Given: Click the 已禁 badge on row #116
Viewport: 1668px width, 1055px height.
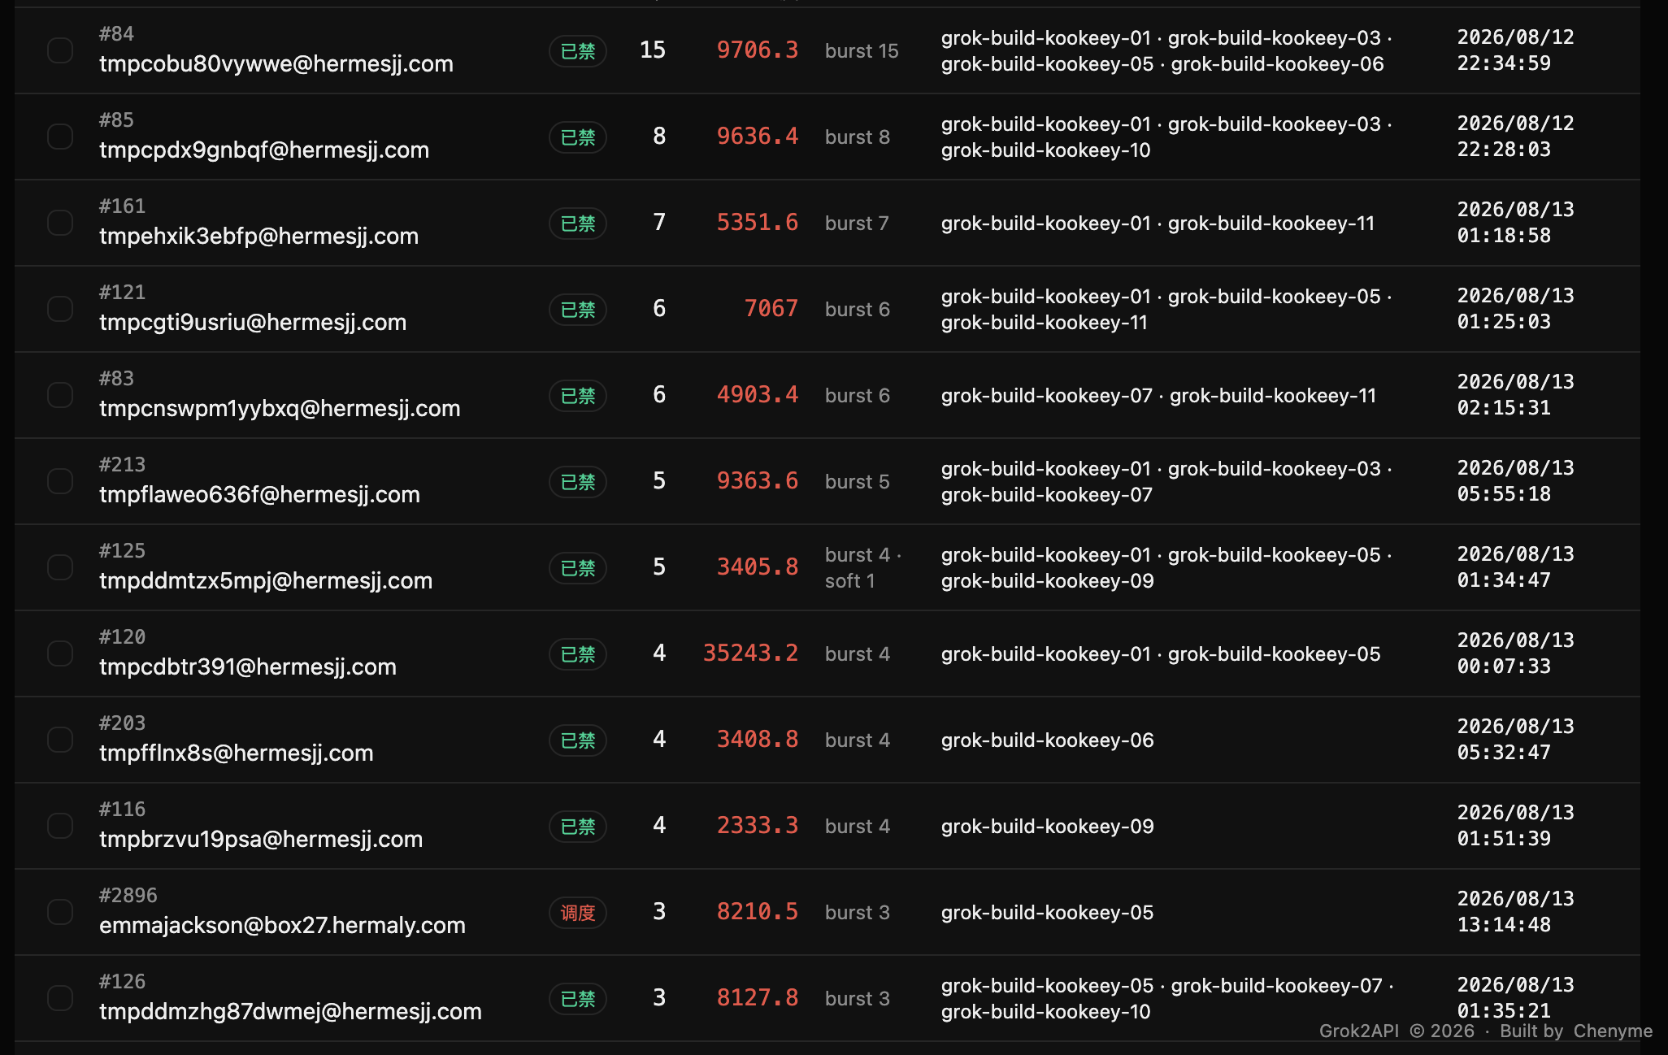Looking at the screenshot, I should 578,827.
